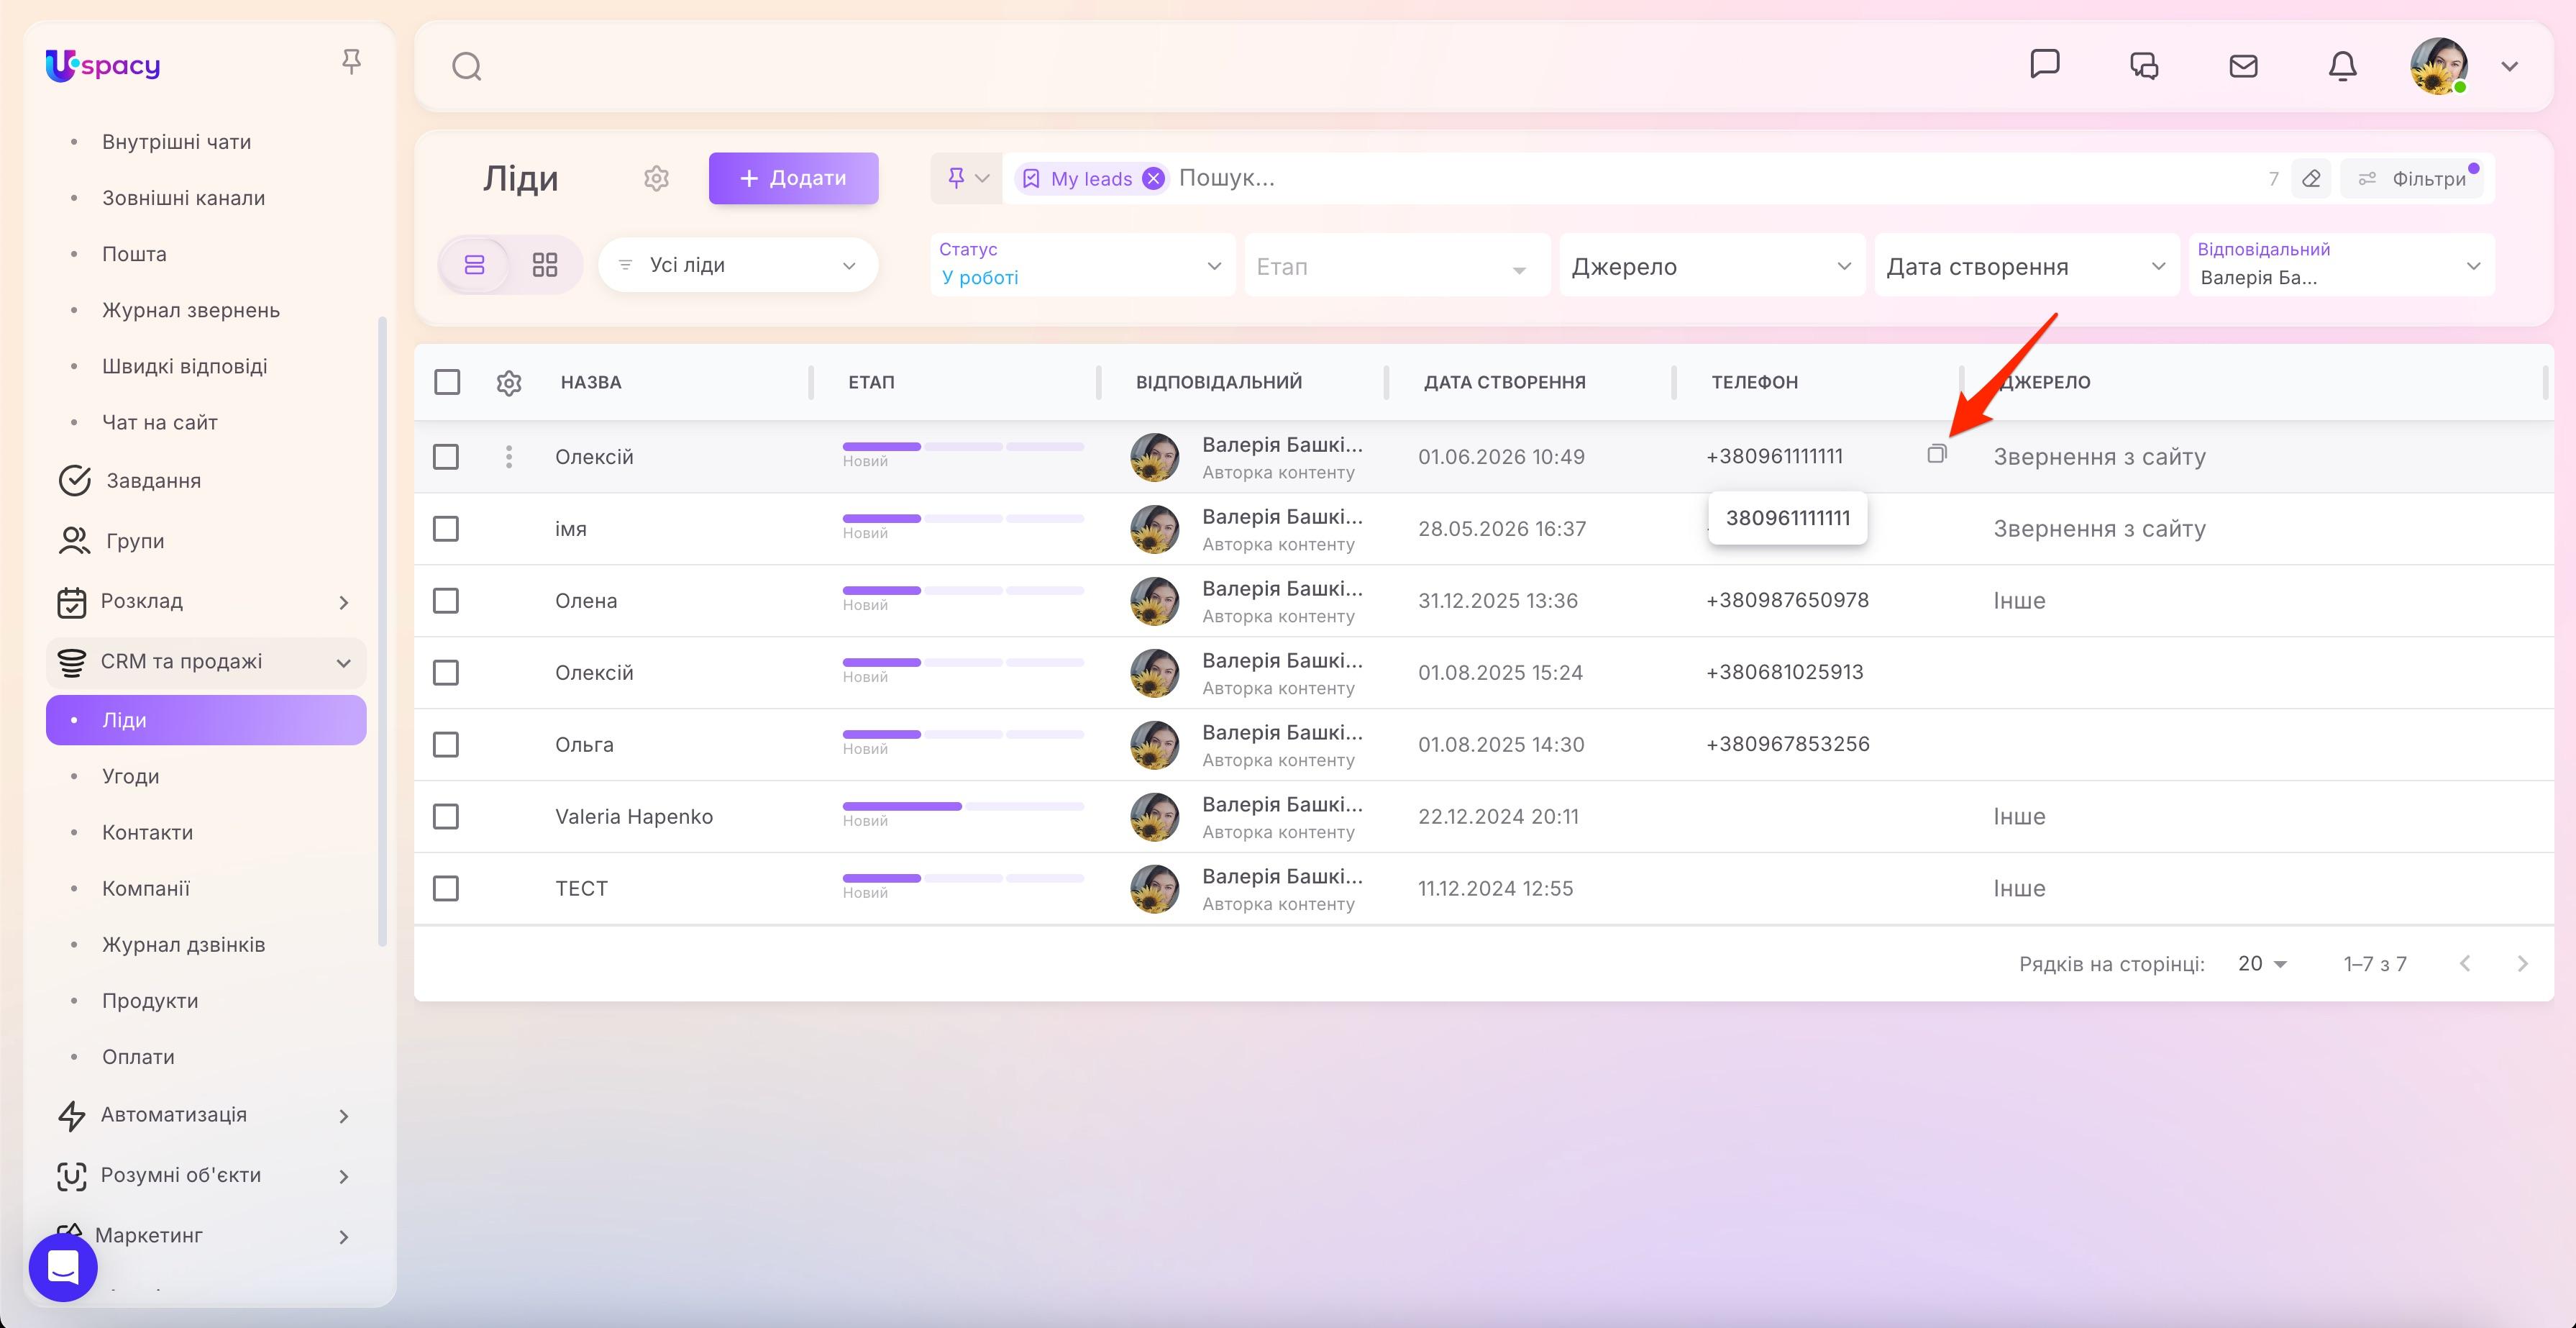Open global search magnifier icon
This screenshot has height=1328, width=2576.
click(467, 67)
